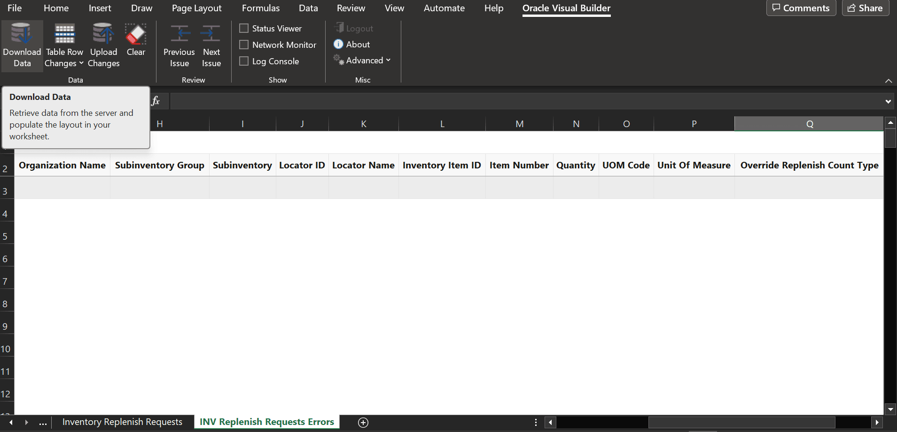Click the Unit Of Measure header cell
Viewport: 897px width, 432px height.
click(x=694, y=165)
